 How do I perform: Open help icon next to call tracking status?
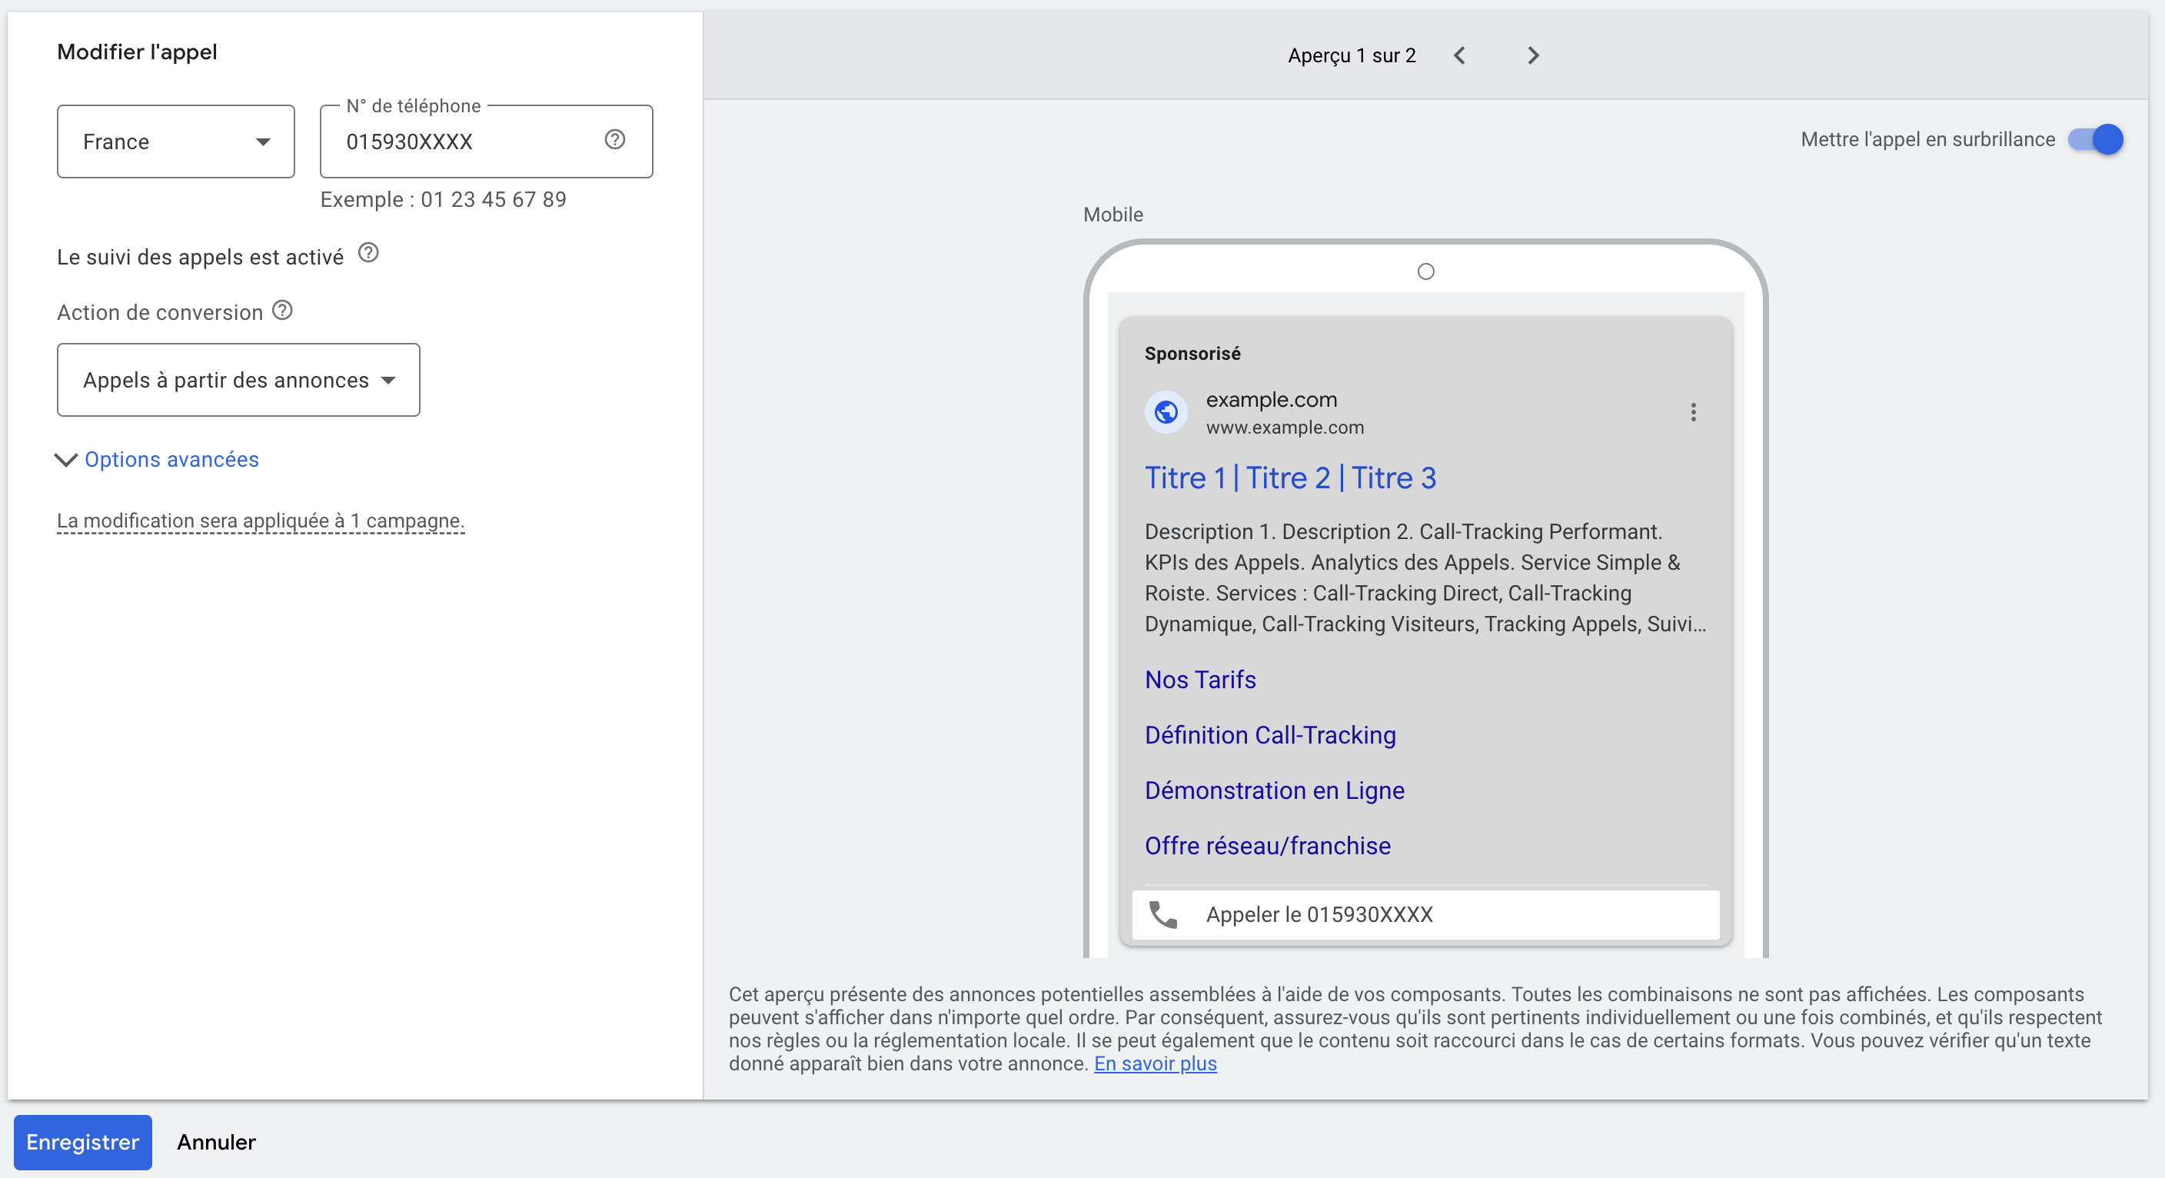click(x=368, y=252)
